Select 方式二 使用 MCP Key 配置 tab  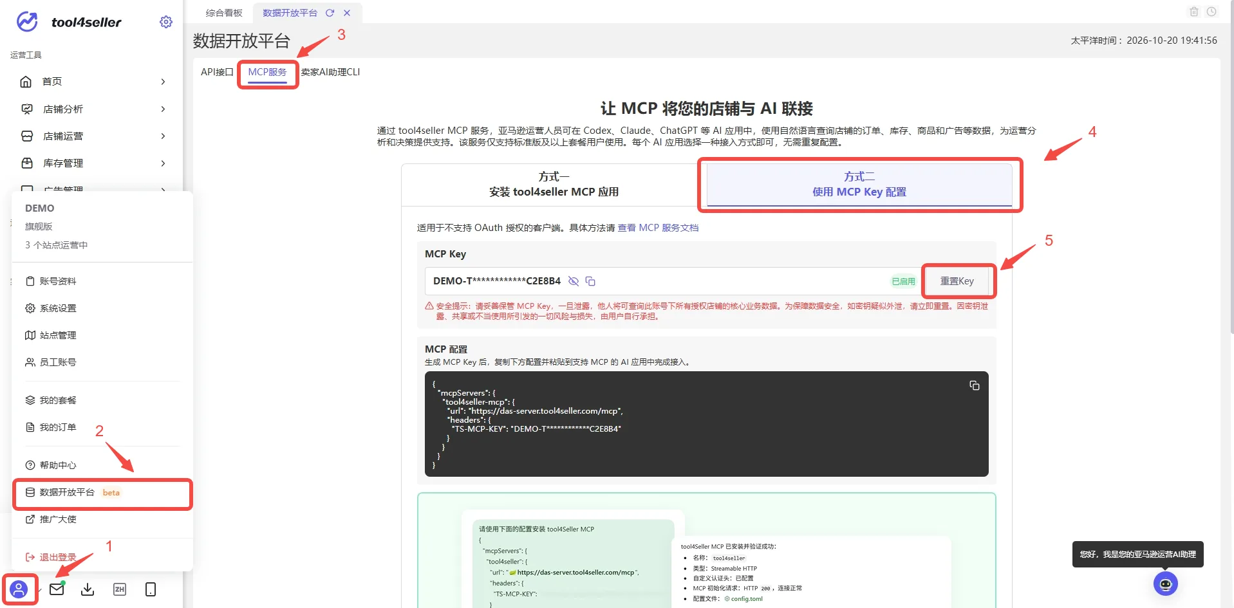point(859,185)
